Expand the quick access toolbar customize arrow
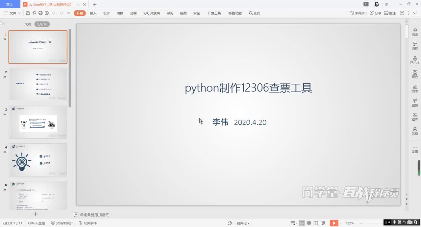Screen dimensions: 421x227 (x=68, y=13)
